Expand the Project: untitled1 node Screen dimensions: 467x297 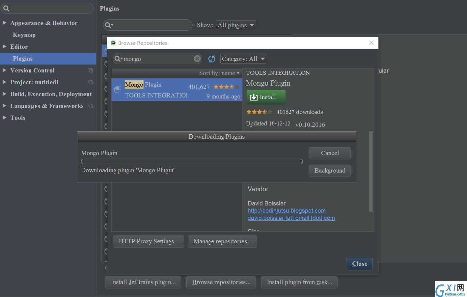5,82
